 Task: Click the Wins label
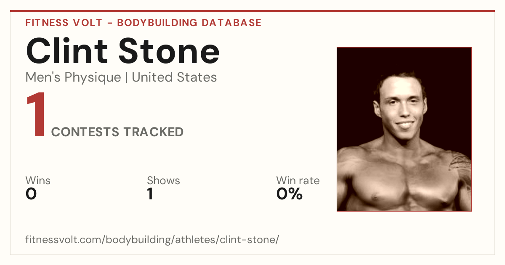(38, 180)
